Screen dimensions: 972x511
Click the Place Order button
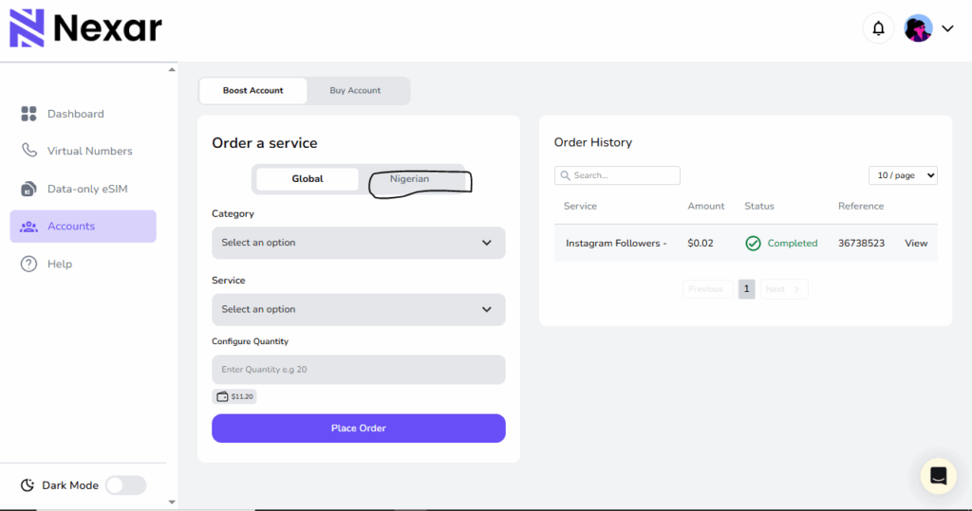point(358,429)
